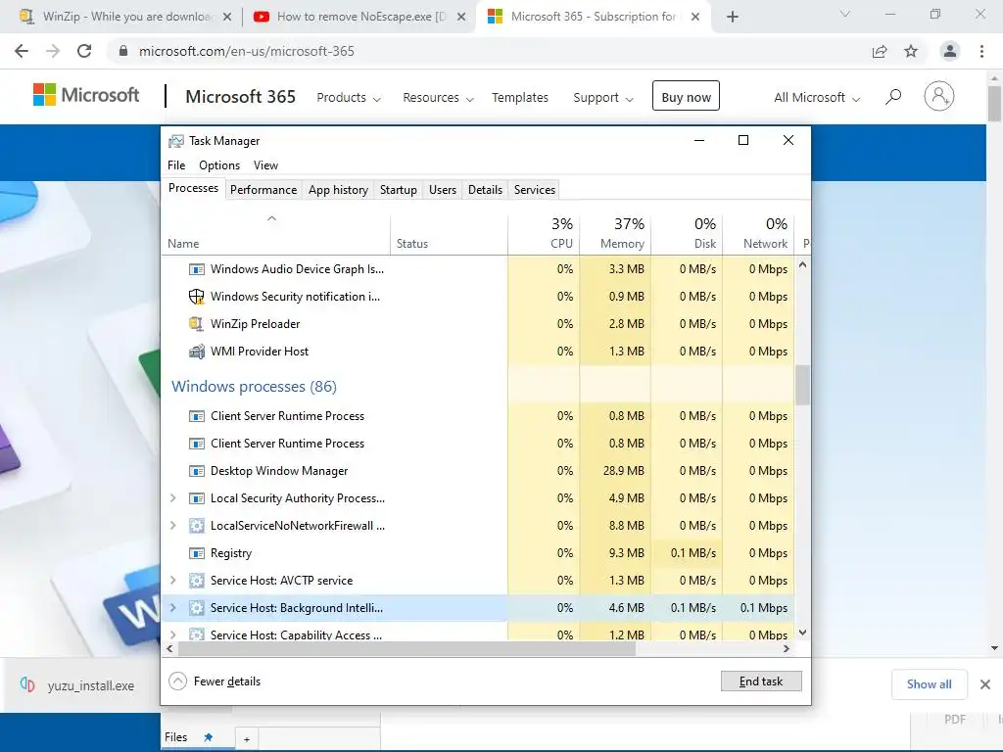Screen dimensions: 1003x752
Task: Click the End task button
Action: (761, 681)
